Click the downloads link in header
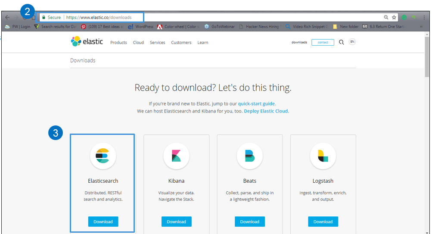 [x=299, y=42]
